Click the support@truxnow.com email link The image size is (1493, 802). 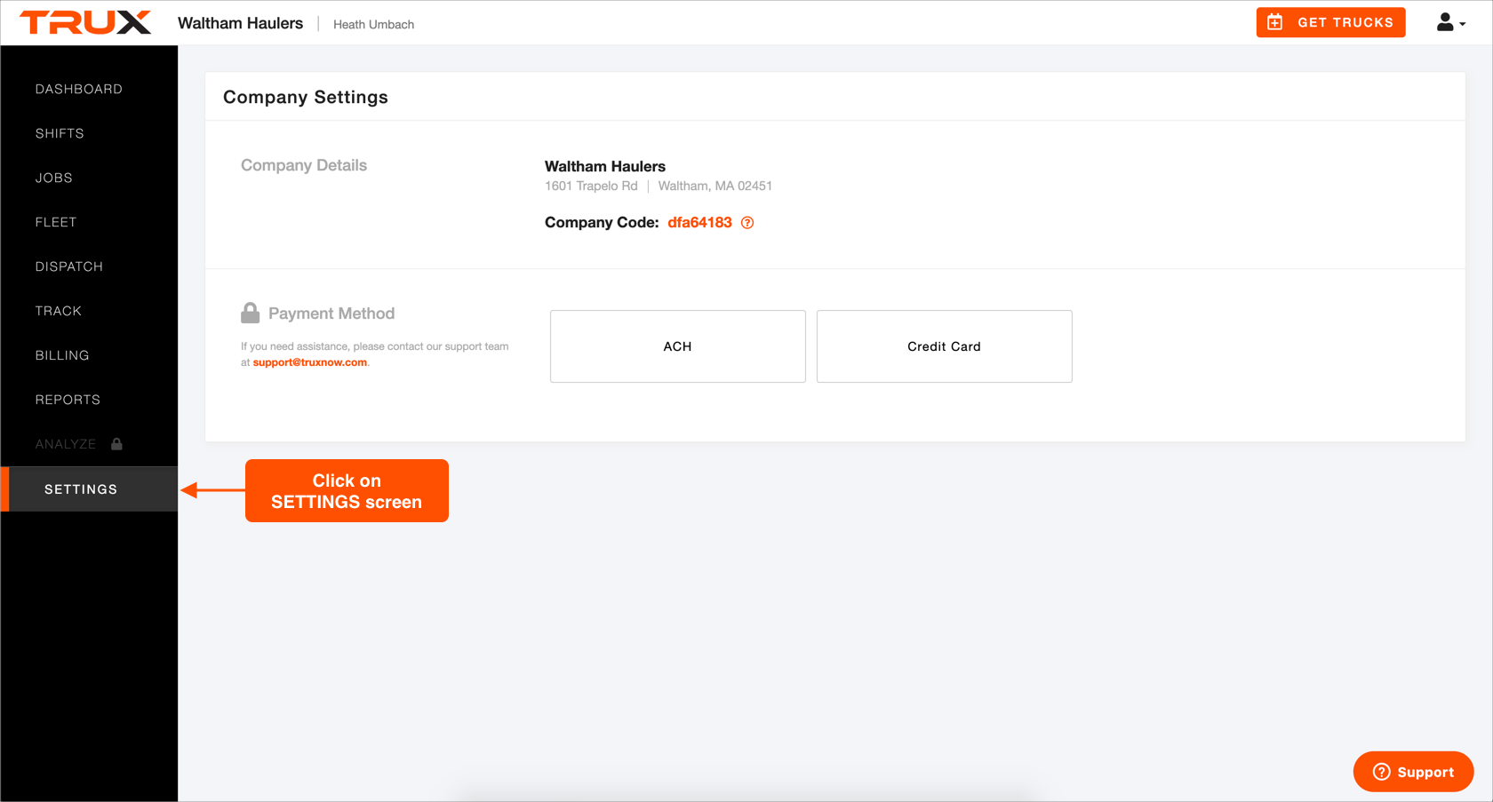pos(310,362)
